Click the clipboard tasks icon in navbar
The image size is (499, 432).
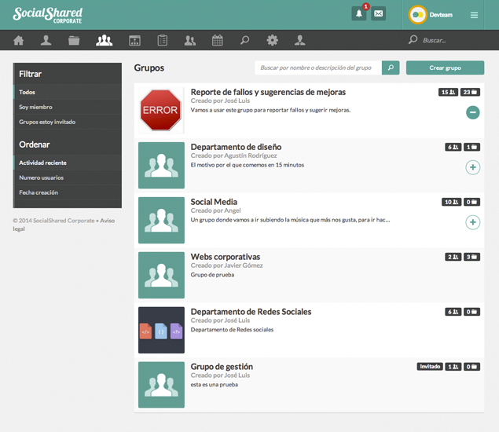[x=163, y=41]
